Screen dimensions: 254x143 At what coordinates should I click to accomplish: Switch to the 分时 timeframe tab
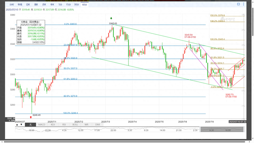pos(12,4)
